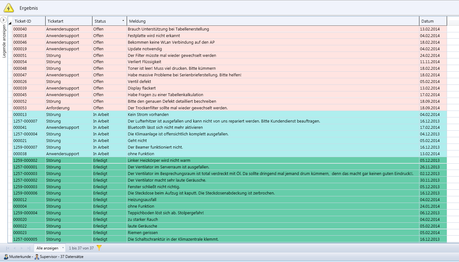Select 'zu starker Rauch' message

pos(143,219)
